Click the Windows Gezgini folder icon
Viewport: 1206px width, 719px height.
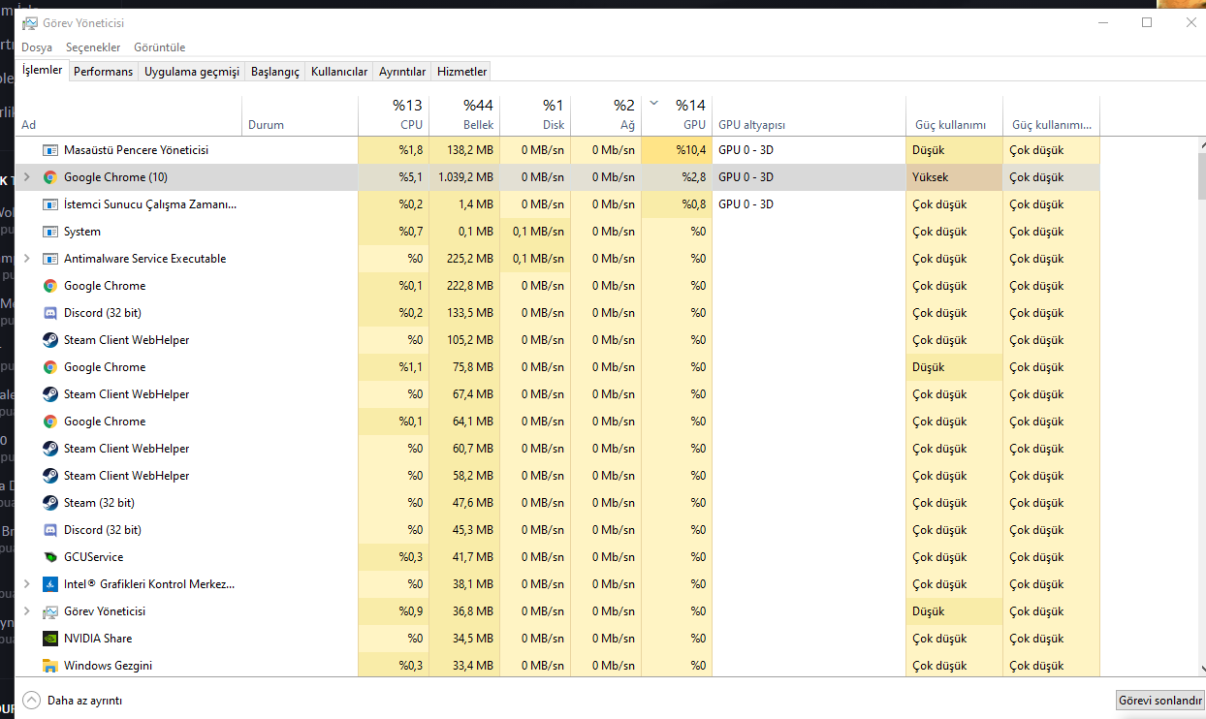[x=50, y=666]
